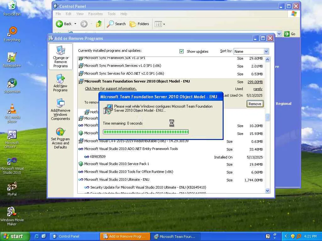The height and width of the screenshot is (241, 322).
Task: Open the File menu in Control Panel
Action: pyautogui.click(x=58, y=14)
